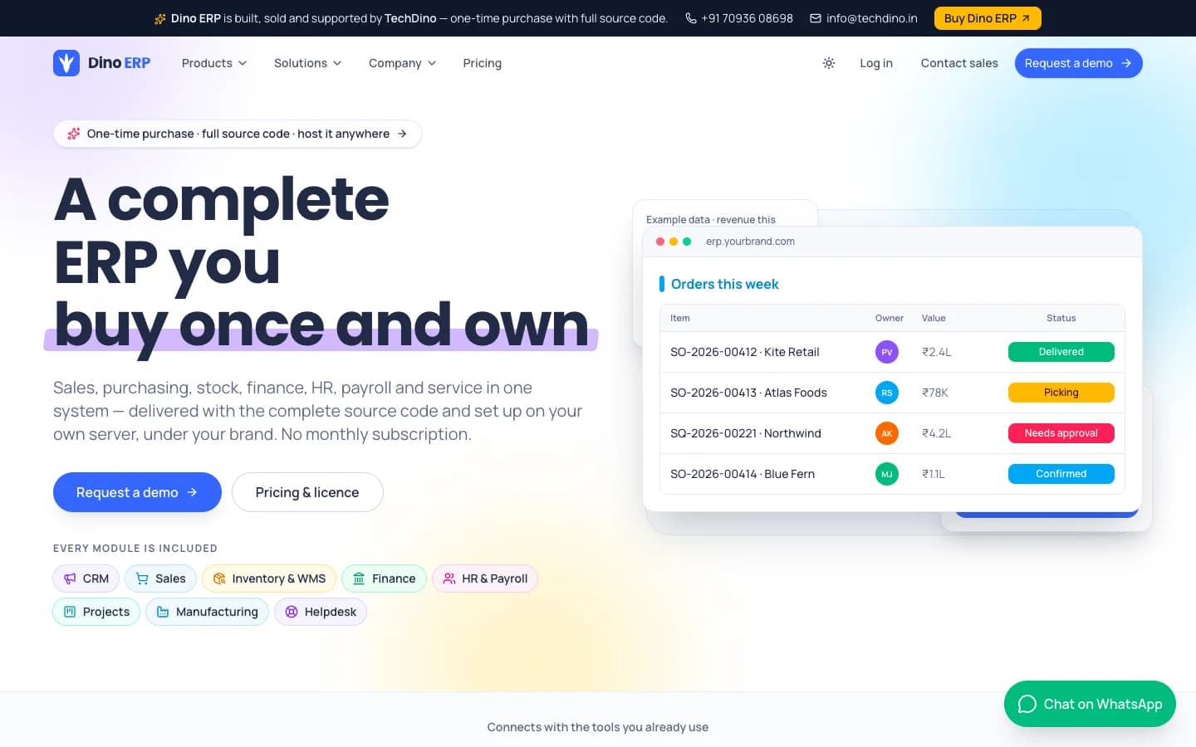Click Request a demo in navbar
1196x747 pixels.
pos(1078,63)
